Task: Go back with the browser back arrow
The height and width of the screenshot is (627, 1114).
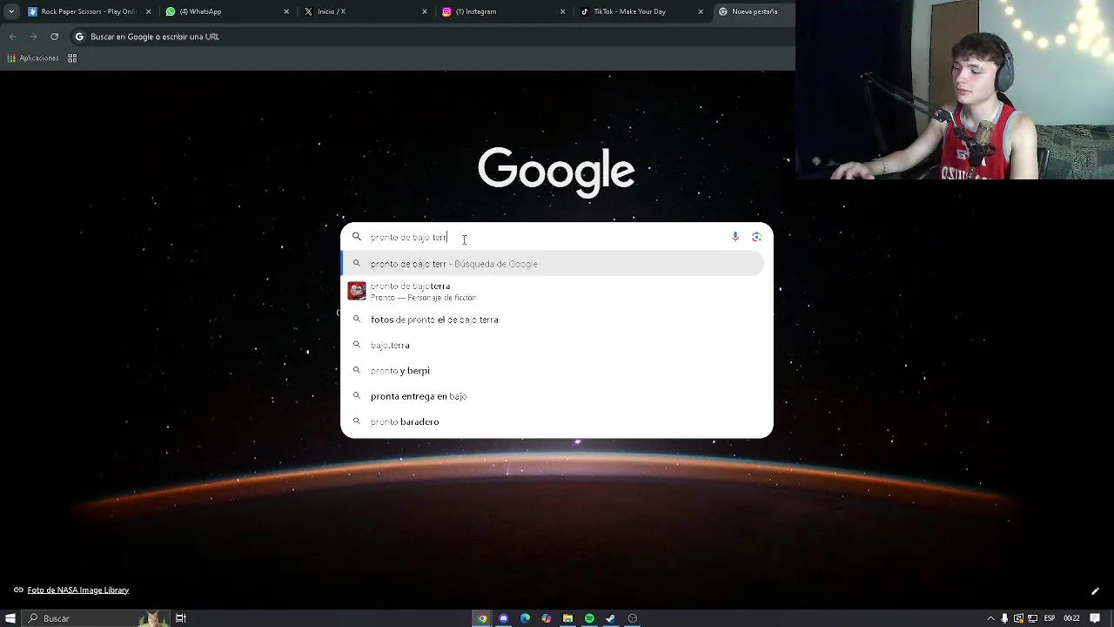Action: [x=12, y=37]
